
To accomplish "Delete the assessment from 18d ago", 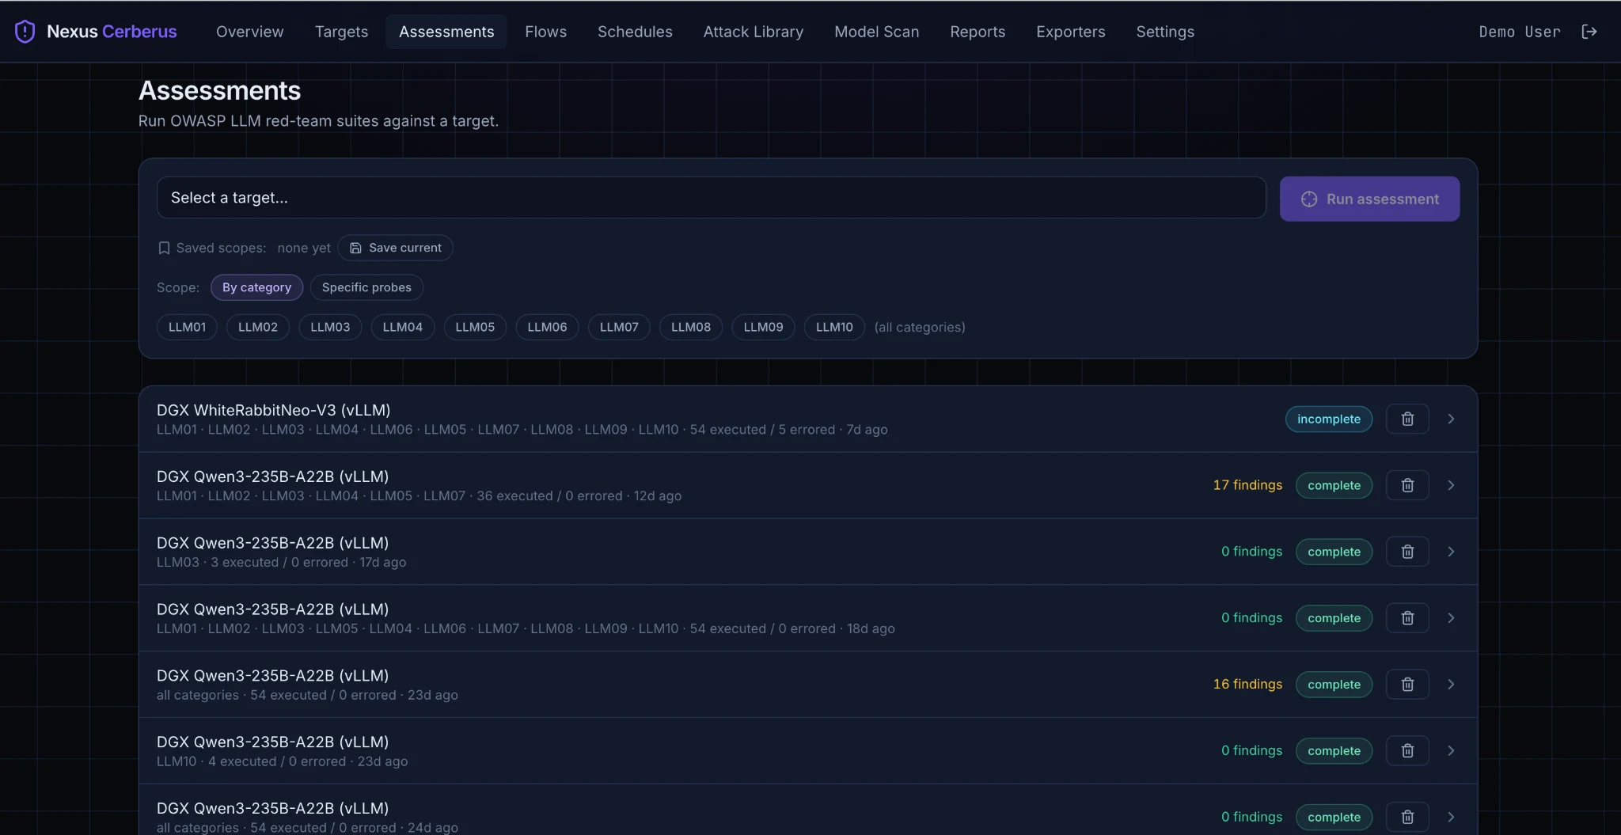I will coord(1407,618).
